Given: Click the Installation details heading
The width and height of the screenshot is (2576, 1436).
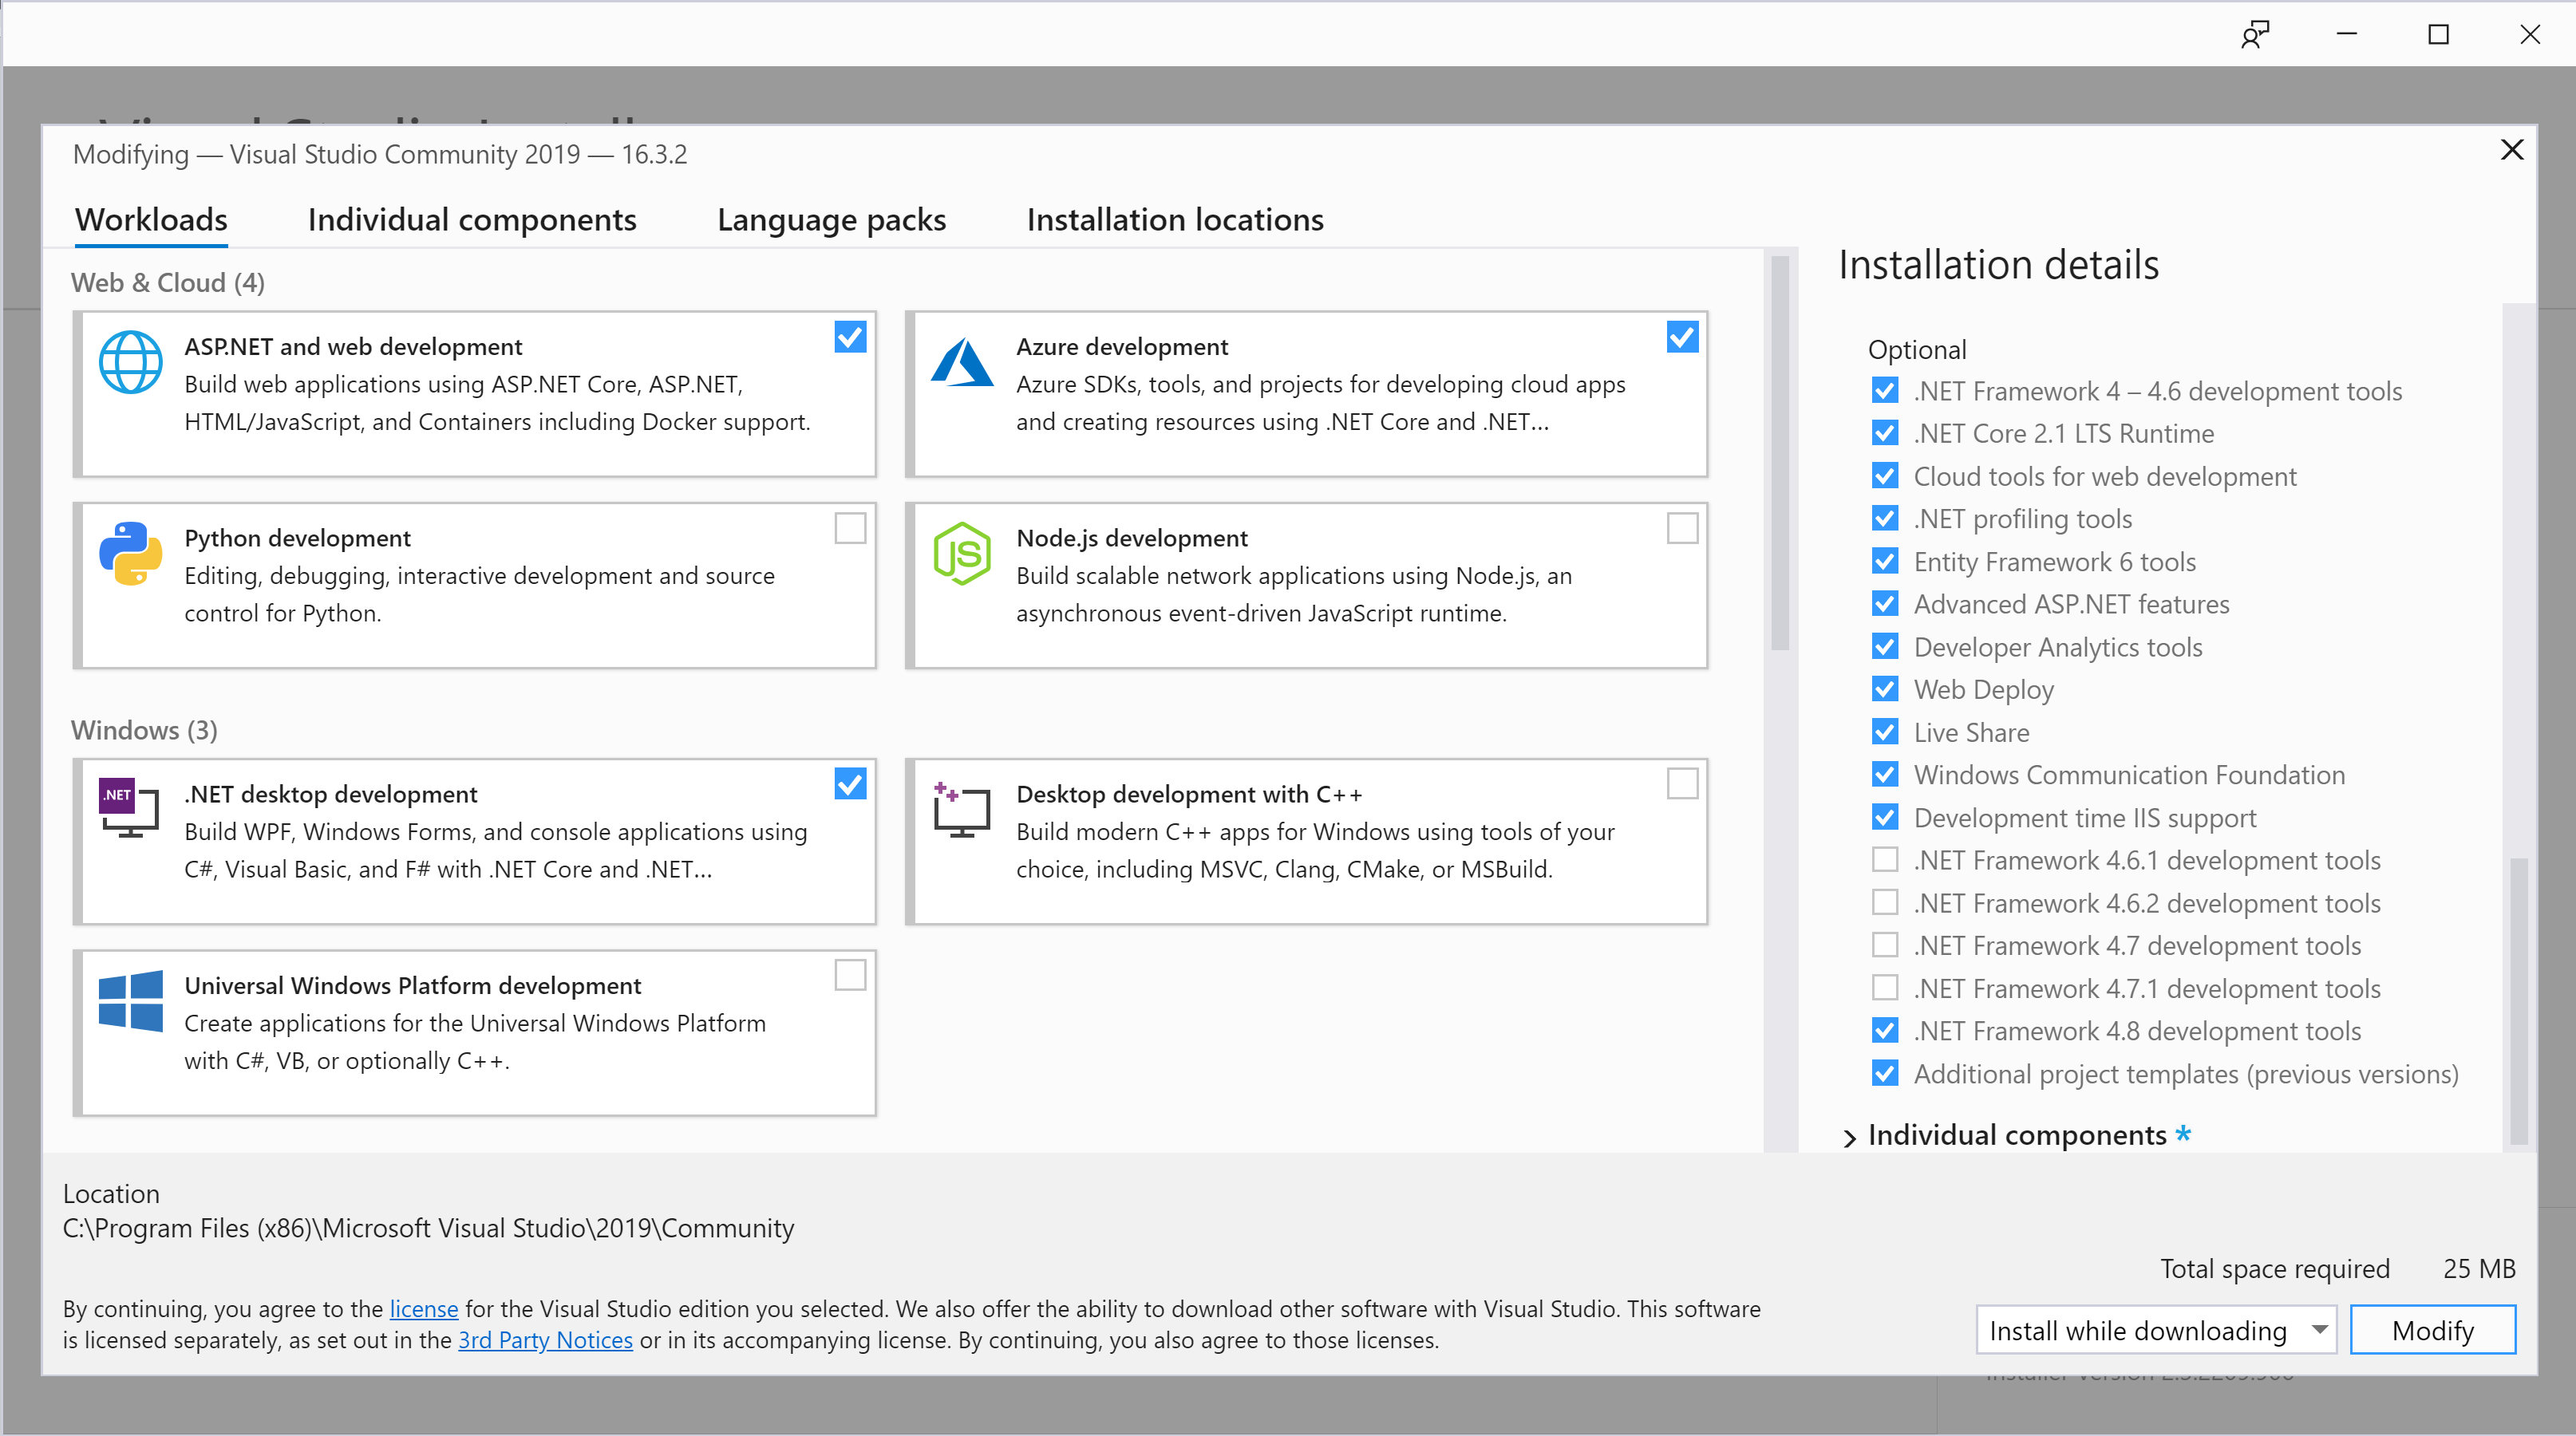Looking at the screenshot, I should [x=1998, y=265].
